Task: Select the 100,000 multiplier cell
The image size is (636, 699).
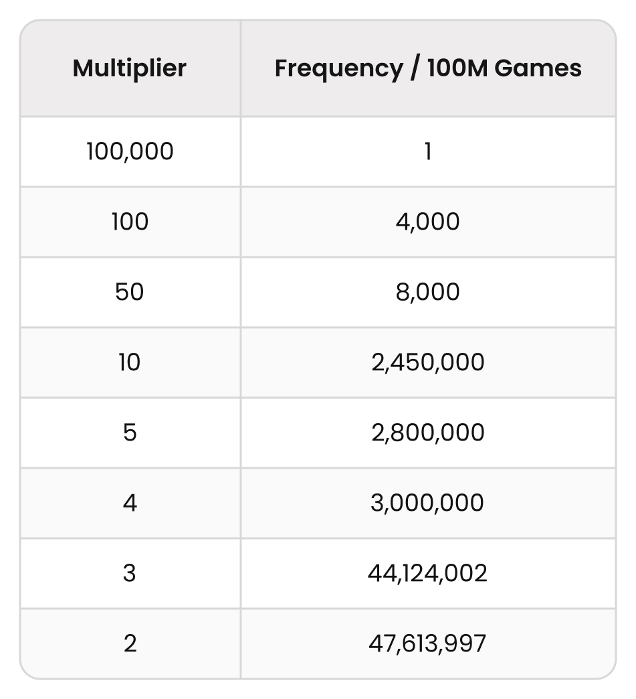Action: 130,151
